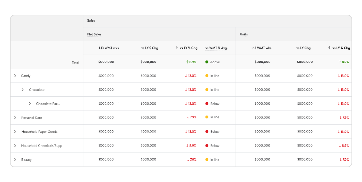Click yellow In line dot for Candy
The height and width of the screenshot is (182, 362).
pyautogui.click(x=207, y=76)
